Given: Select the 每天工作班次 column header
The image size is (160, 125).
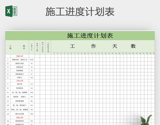Looking at the screenshot, I should [43, 47].
